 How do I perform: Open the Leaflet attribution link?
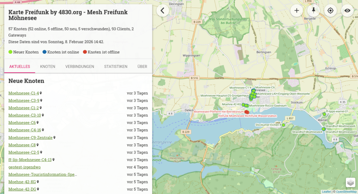pyautogui.click(x=326, y=192)
